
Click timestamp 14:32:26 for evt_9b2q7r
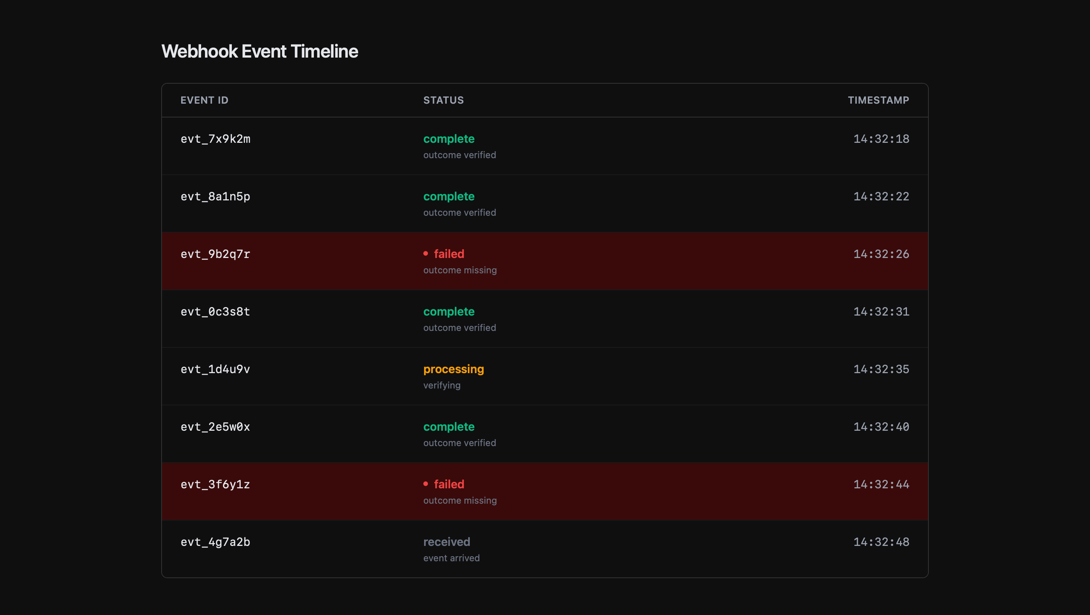point(881,254)
